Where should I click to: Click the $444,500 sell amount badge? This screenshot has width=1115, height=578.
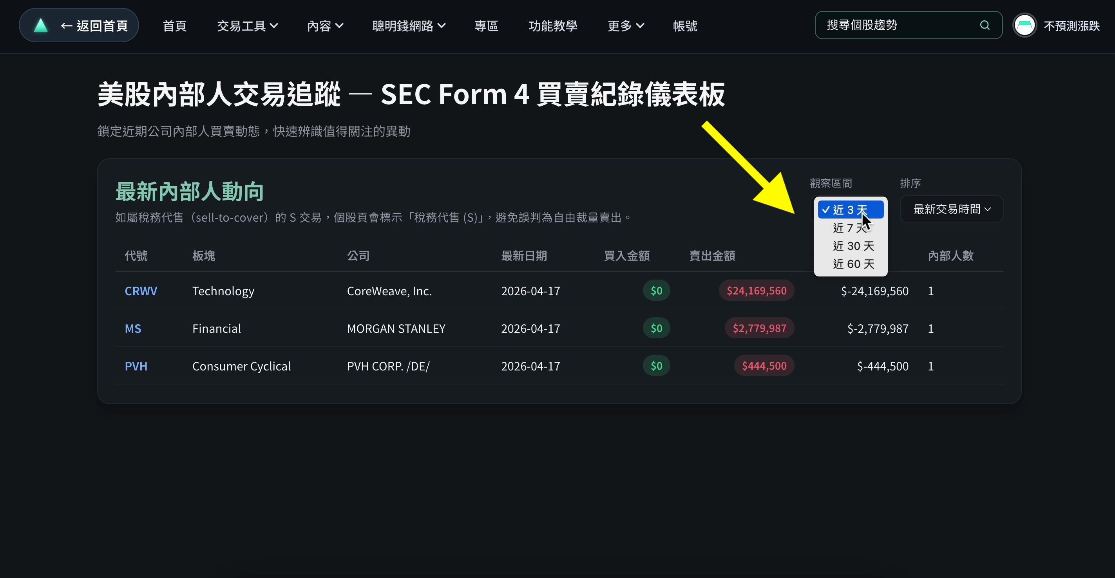point(764,366)
